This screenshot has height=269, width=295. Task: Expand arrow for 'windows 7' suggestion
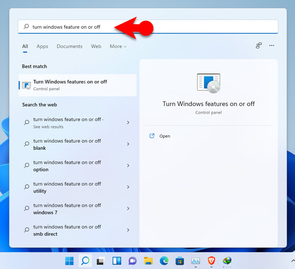128,208
